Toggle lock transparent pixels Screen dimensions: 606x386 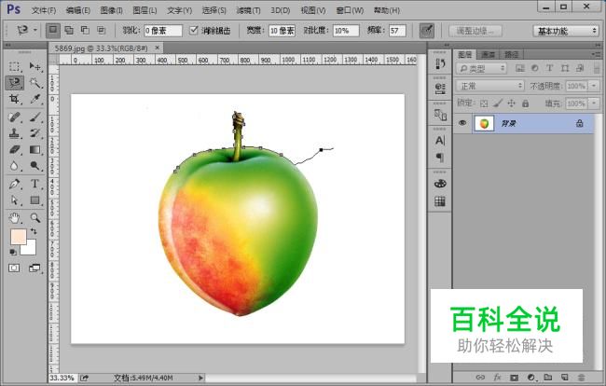click(484, 103)
